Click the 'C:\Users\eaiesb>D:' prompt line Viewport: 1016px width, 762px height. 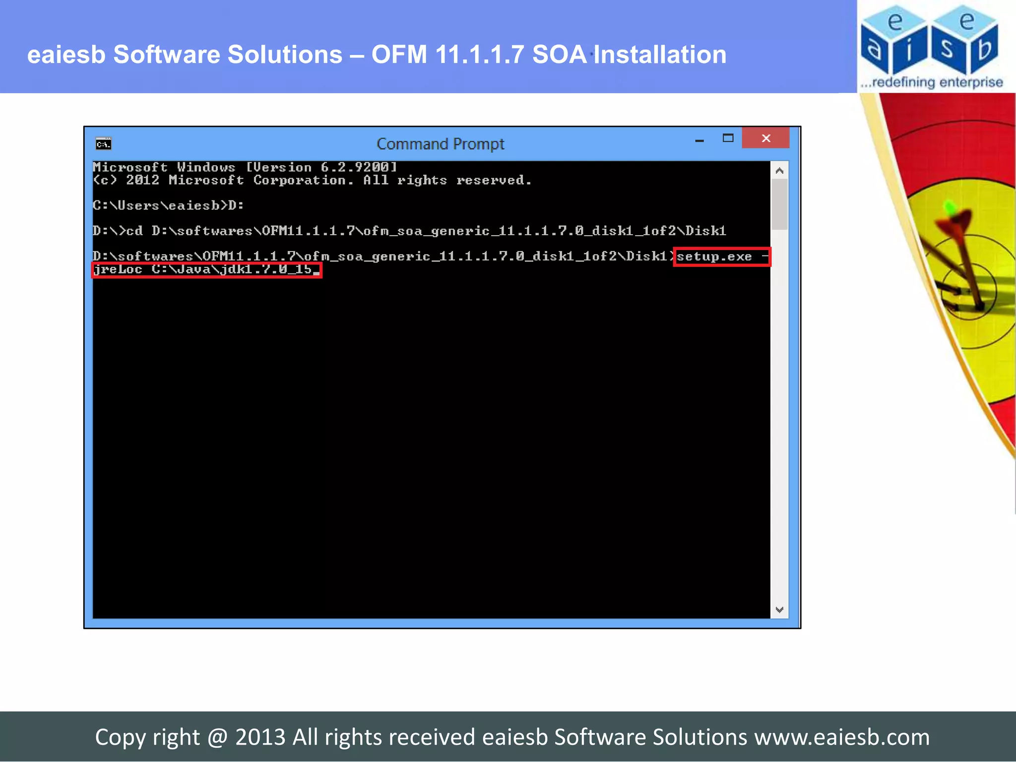(168, 205)
